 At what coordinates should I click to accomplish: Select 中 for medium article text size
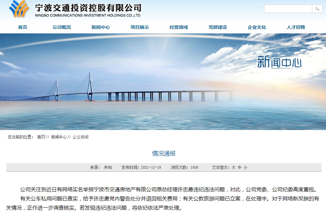pyautogui.click(x=239, y=167)
